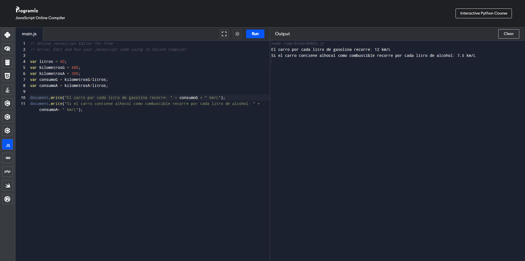
Task: Clear the output panel
Action: [509, 34]
